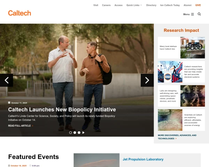Open the Directory link

point(151,5)
